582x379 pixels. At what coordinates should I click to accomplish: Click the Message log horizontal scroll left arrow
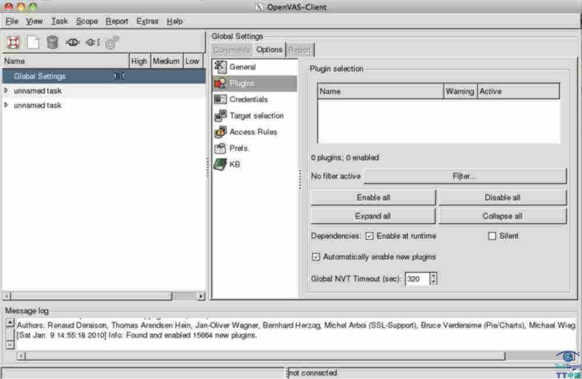pos(21,356)
